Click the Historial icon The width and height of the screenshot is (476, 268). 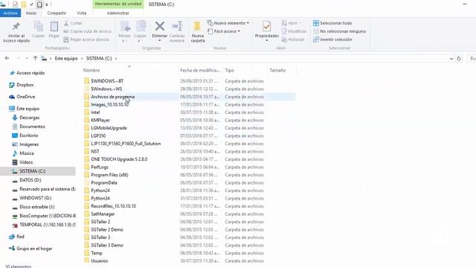284,39
